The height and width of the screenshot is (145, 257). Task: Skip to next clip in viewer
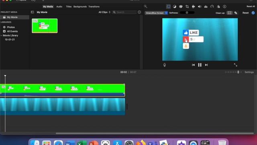[206, 65]
